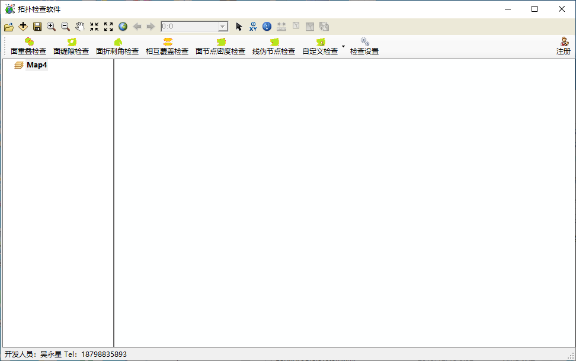The width and height of the screenshot is (576, 361).
Task: Select the black arrow pointer tool
Action: (x=239, y=27)
